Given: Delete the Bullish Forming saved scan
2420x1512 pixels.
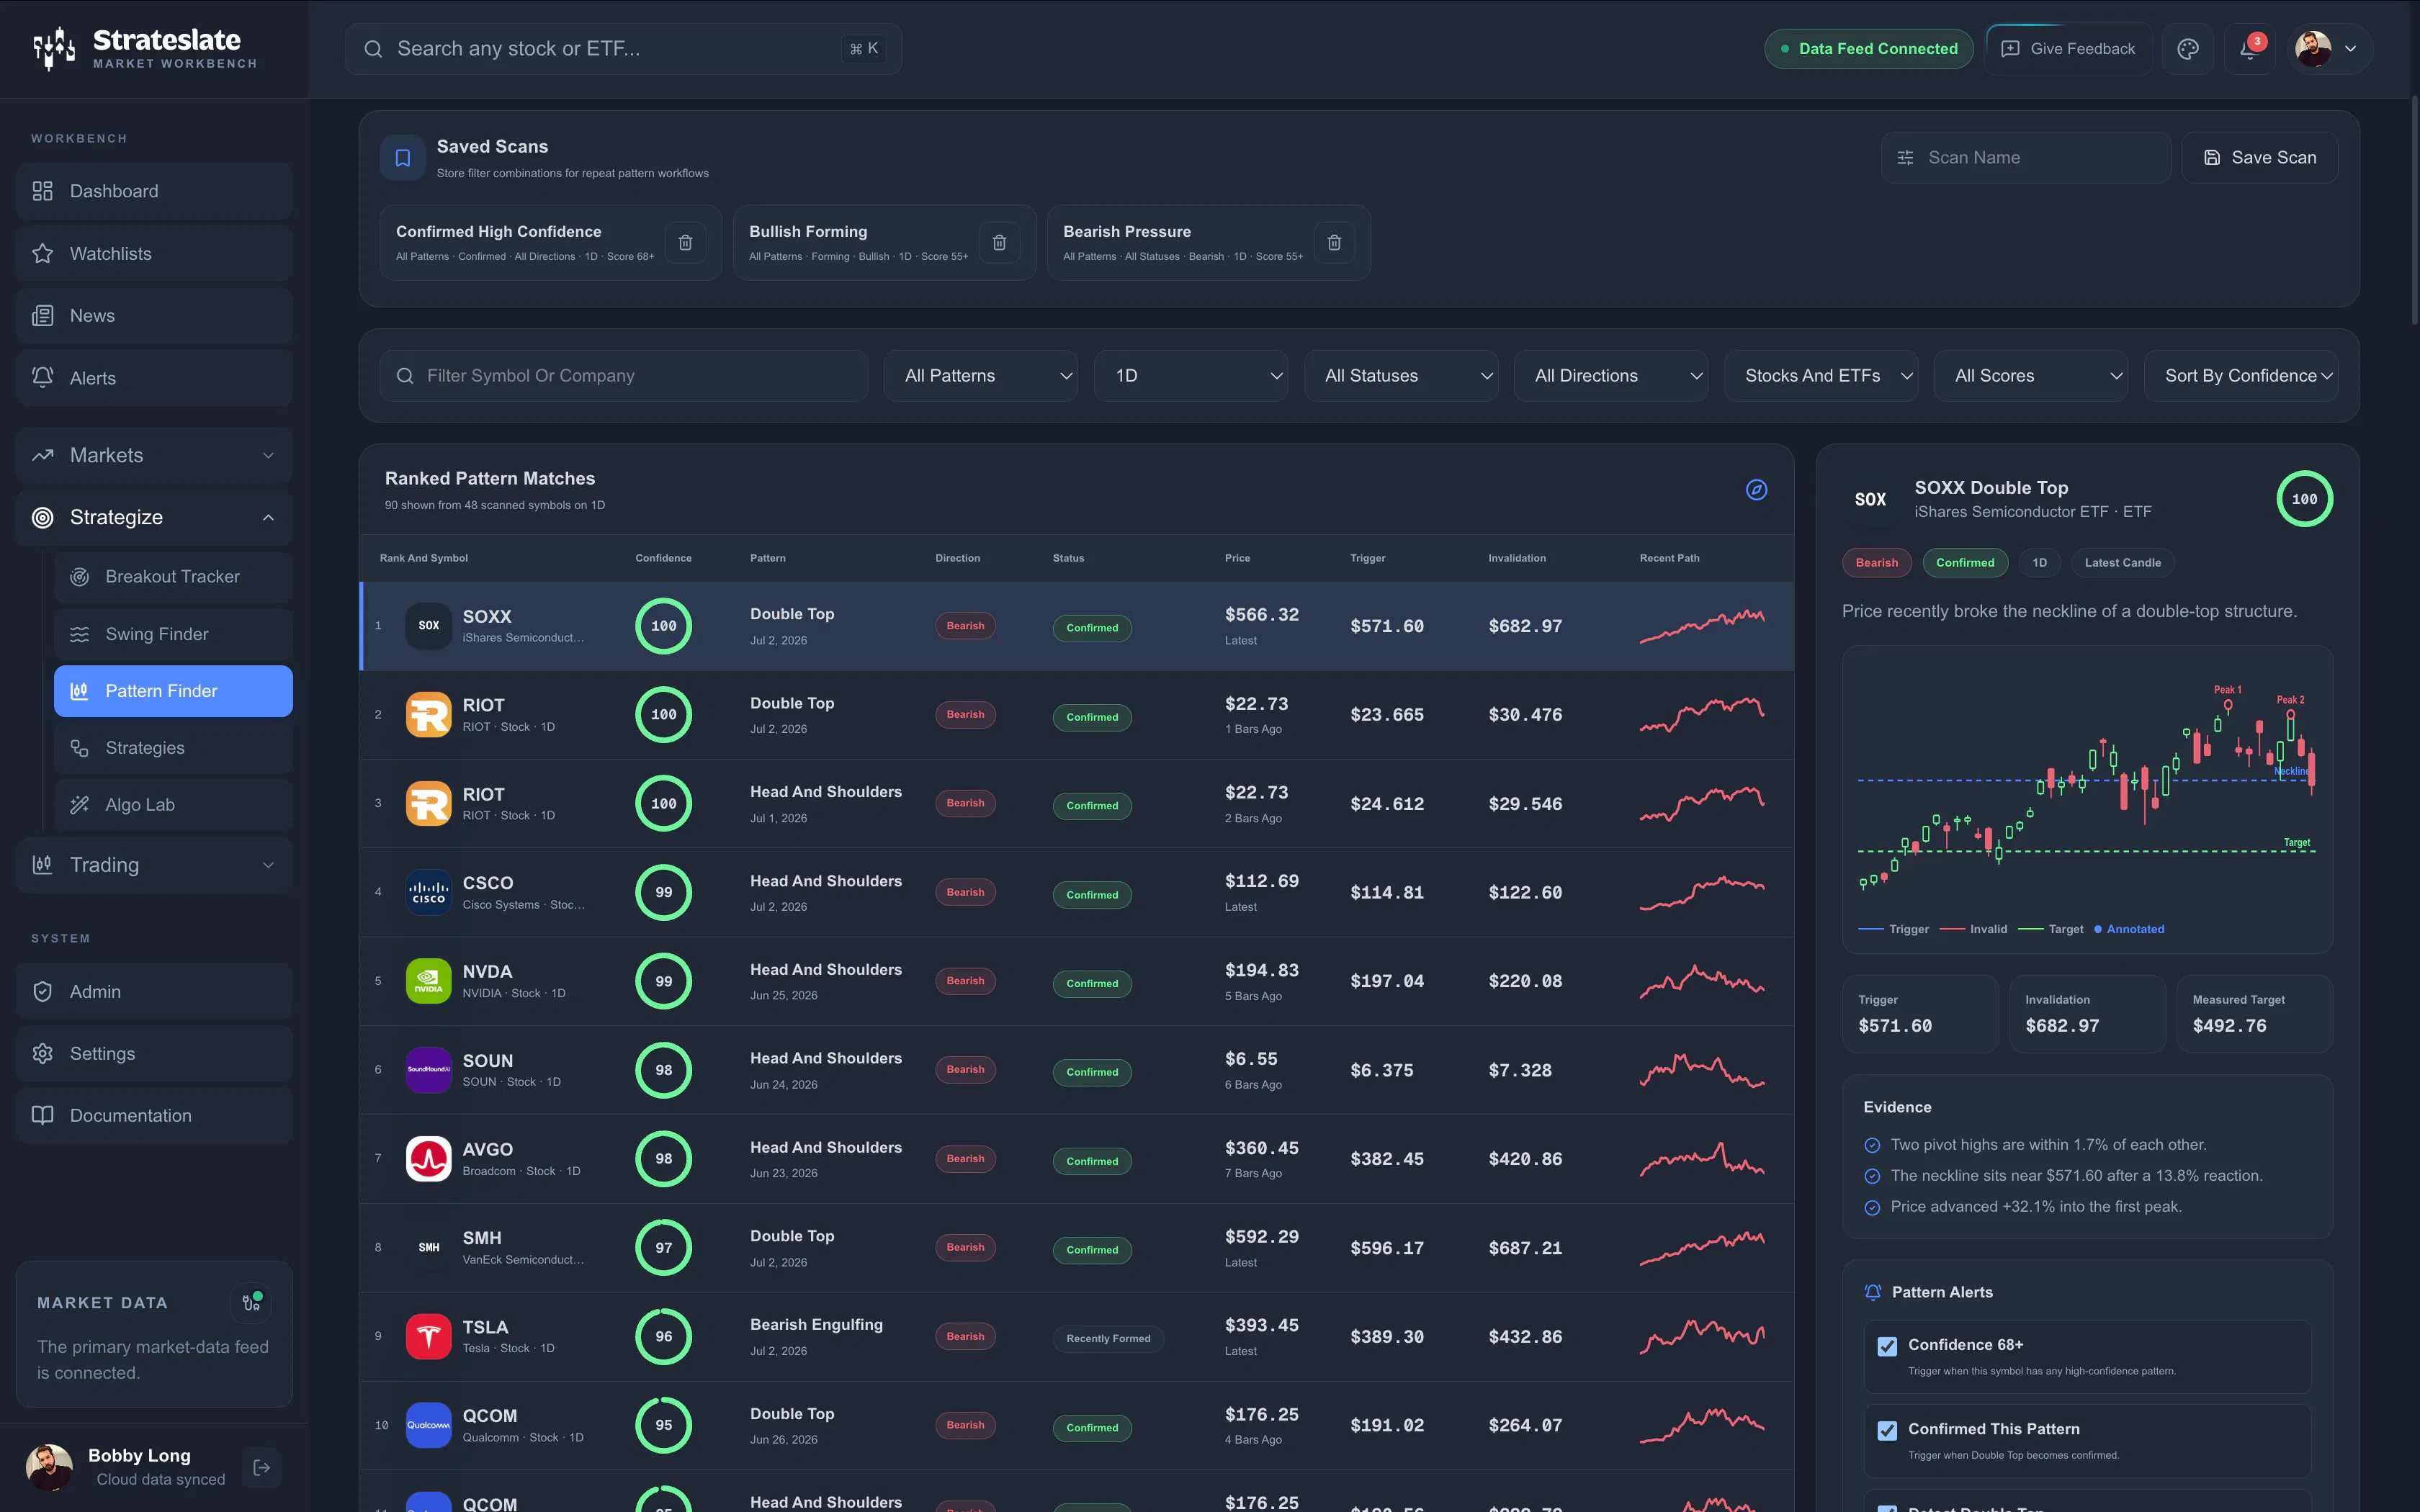Looking at the screenshot, I should (999, 242).
